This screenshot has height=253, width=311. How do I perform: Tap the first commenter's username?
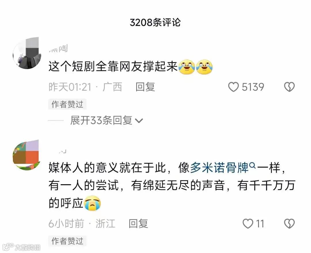coord(58,49)
